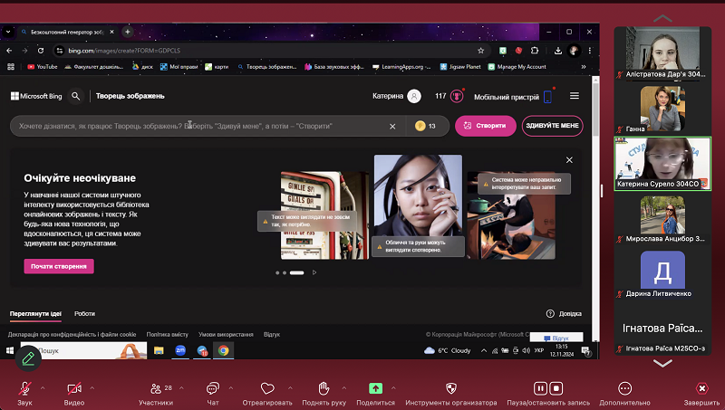725x410 pixels.
Task: Pause the recording
Action: coord(540,388)
